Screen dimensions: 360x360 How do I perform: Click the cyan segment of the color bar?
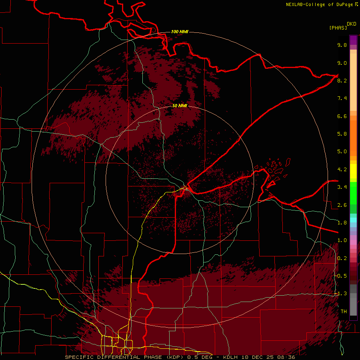click(353, 220)
